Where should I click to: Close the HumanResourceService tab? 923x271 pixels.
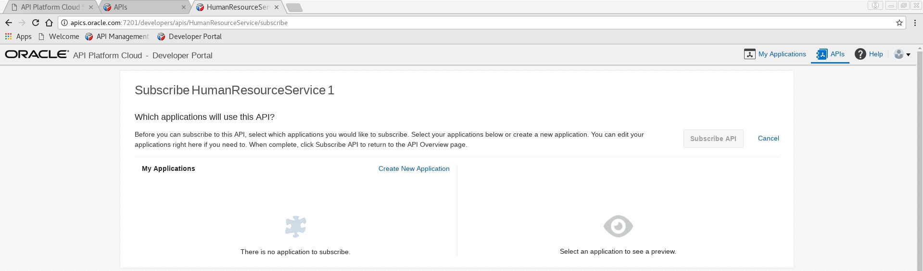coord(276,7)
